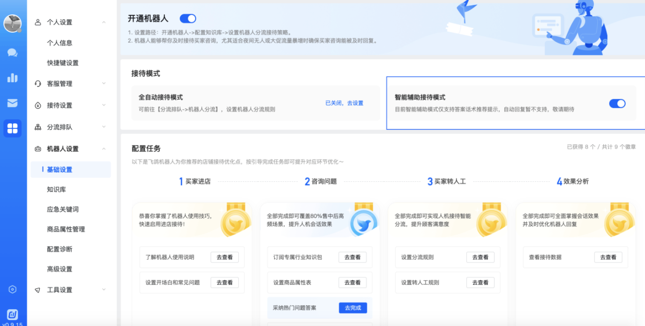Select 商品属性管理 in sidebar

point(66,229)
